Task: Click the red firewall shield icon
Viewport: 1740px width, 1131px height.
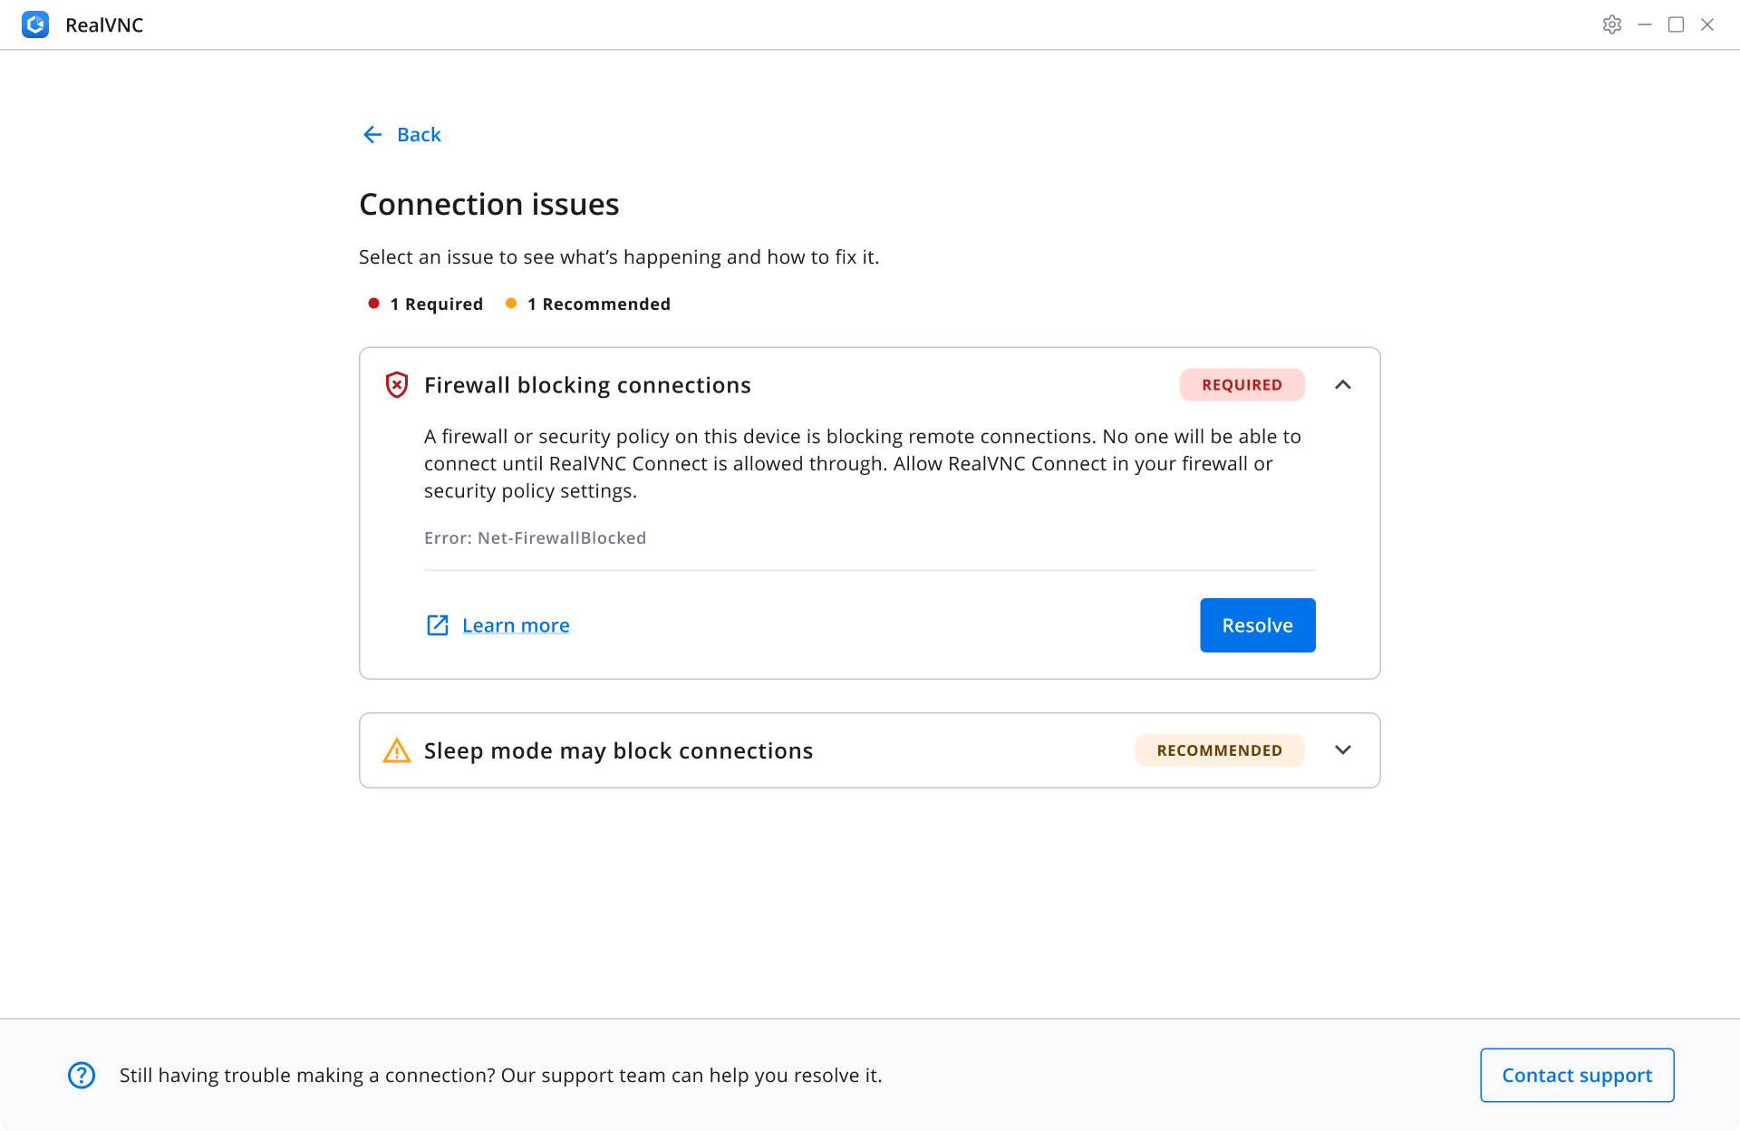Action: (x=397, y=385)
